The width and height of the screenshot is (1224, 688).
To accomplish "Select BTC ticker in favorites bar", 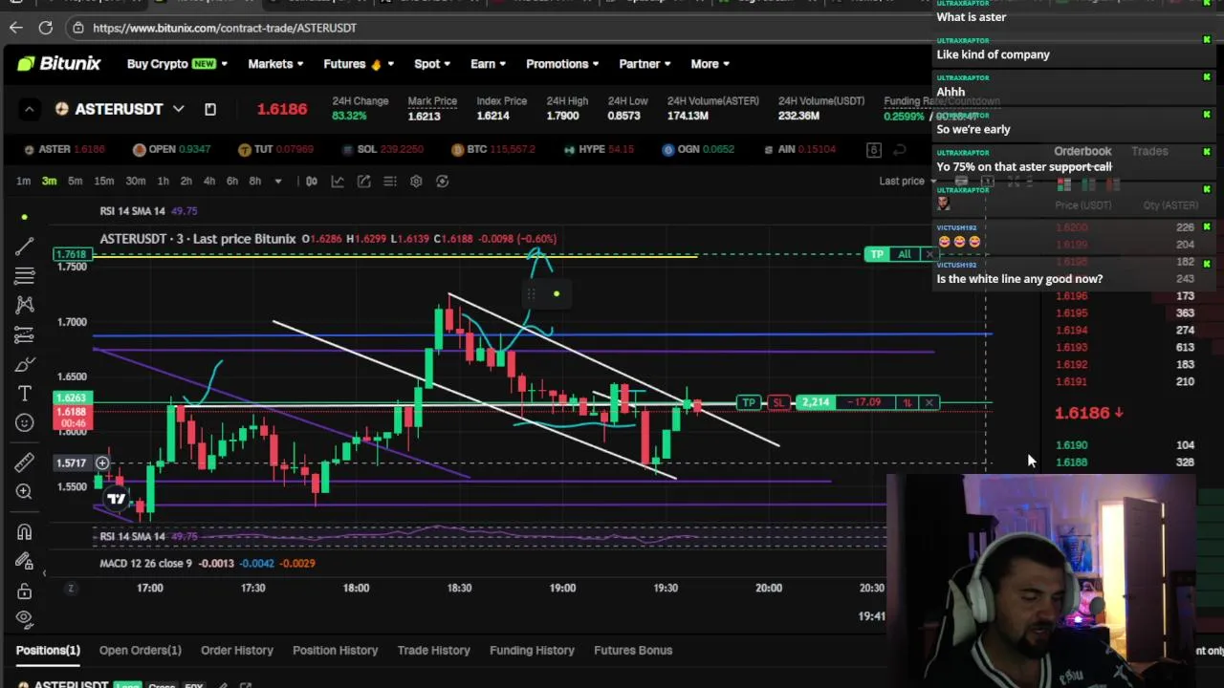I will (492, 149).
